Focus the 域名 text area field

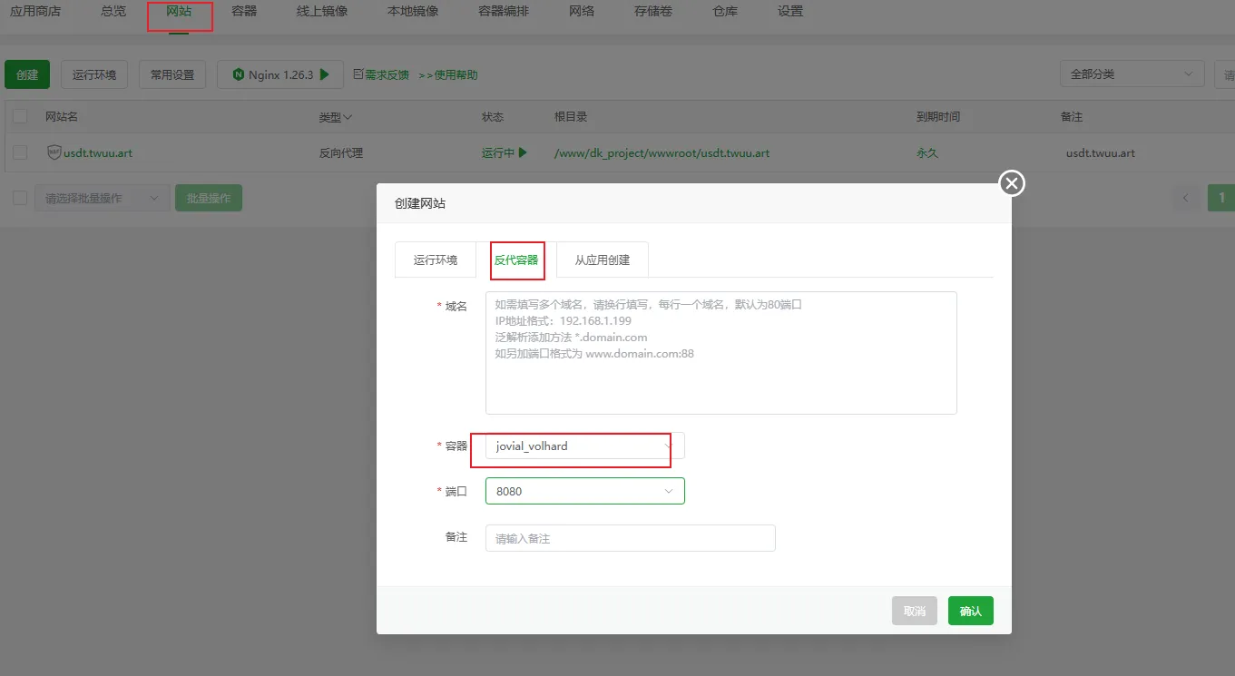[720, 353]
